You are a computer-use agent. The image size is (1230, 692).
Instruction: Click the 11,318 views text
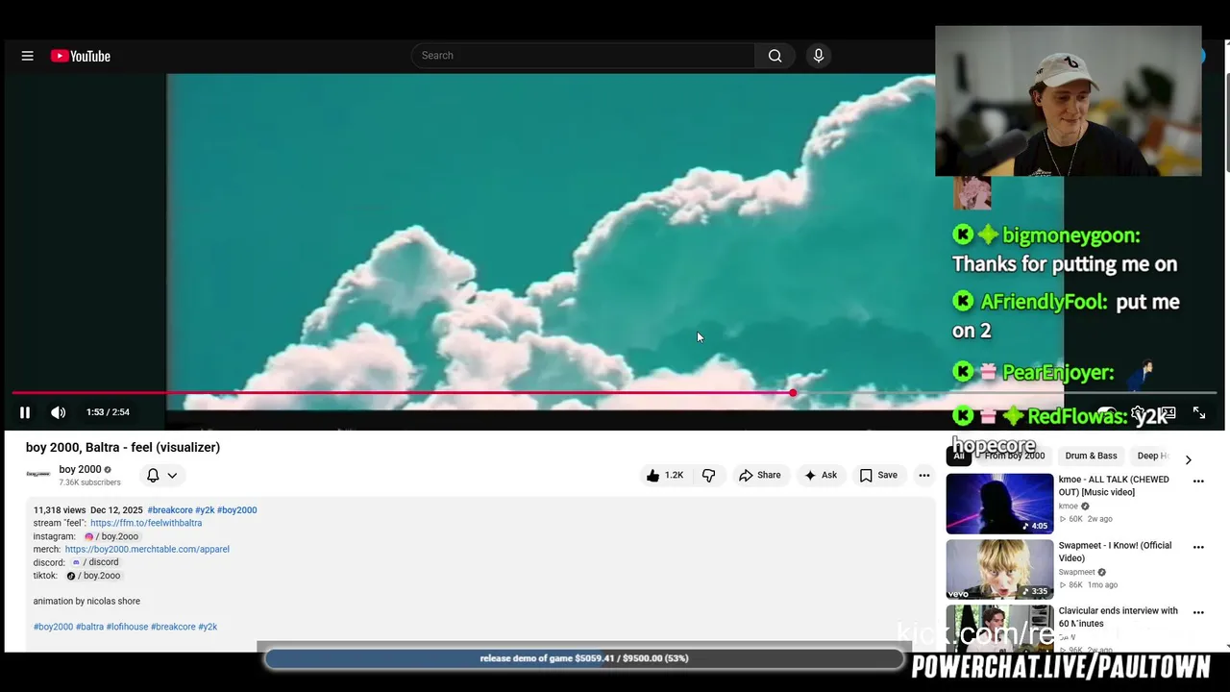pos(60,510)
